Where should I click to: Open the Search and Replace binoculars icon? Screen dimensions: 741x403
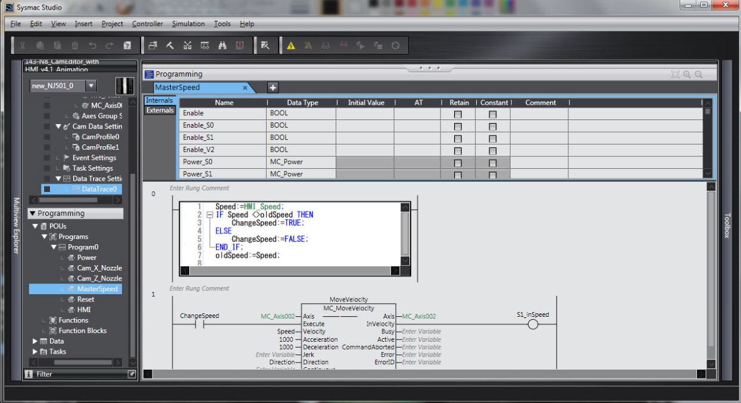[223, 45]
